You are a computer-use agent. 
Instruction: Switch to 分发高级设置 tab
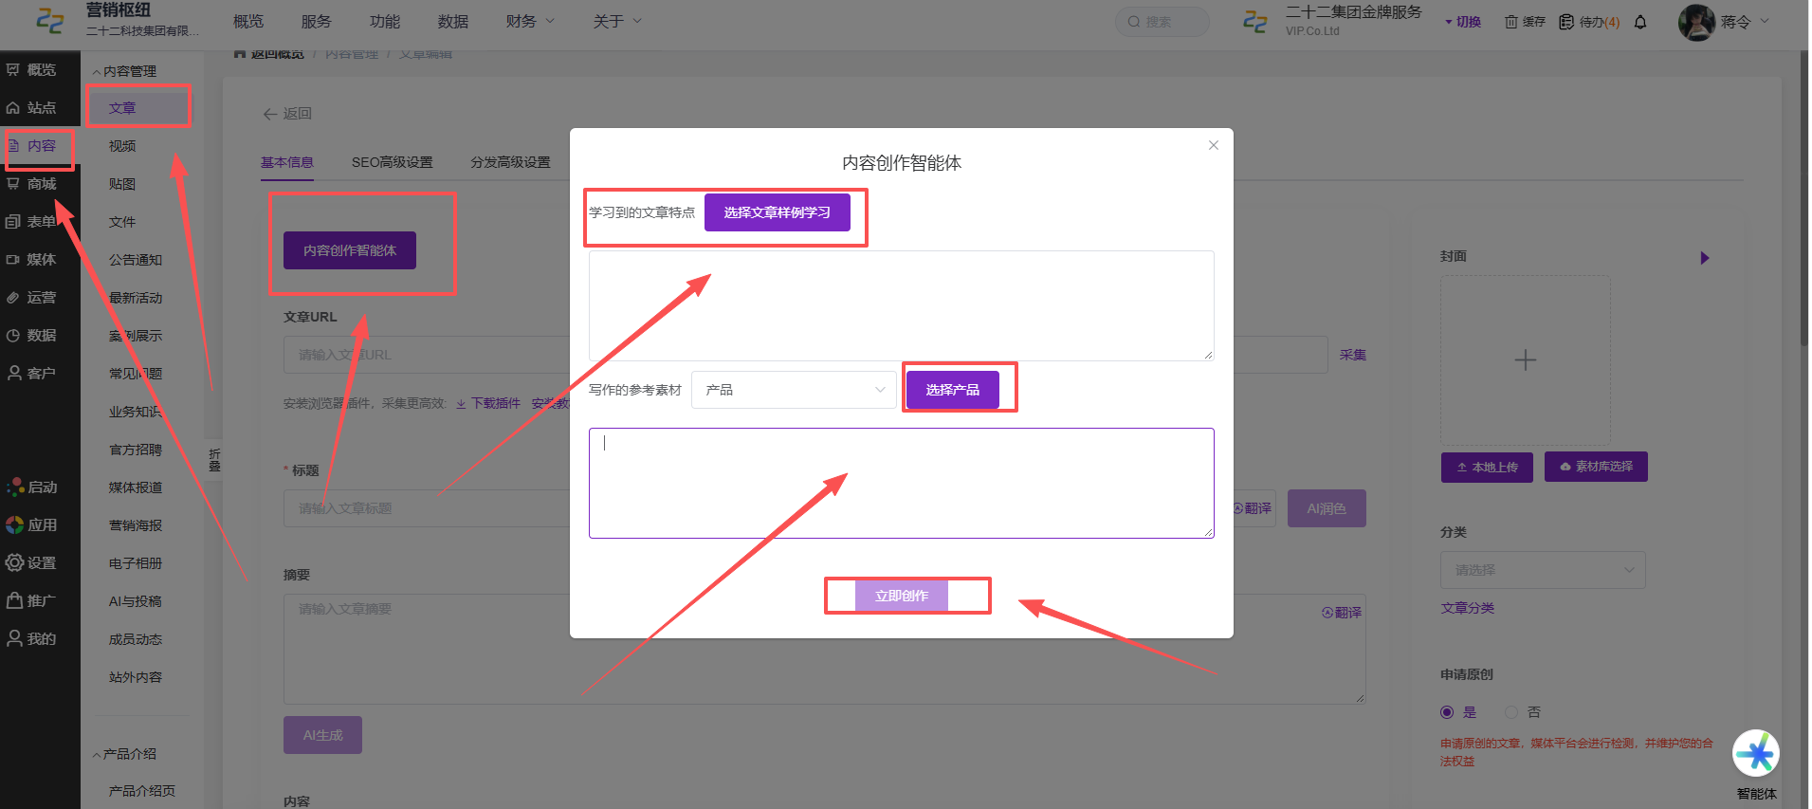pyautogui.click(x=510, y=162)
